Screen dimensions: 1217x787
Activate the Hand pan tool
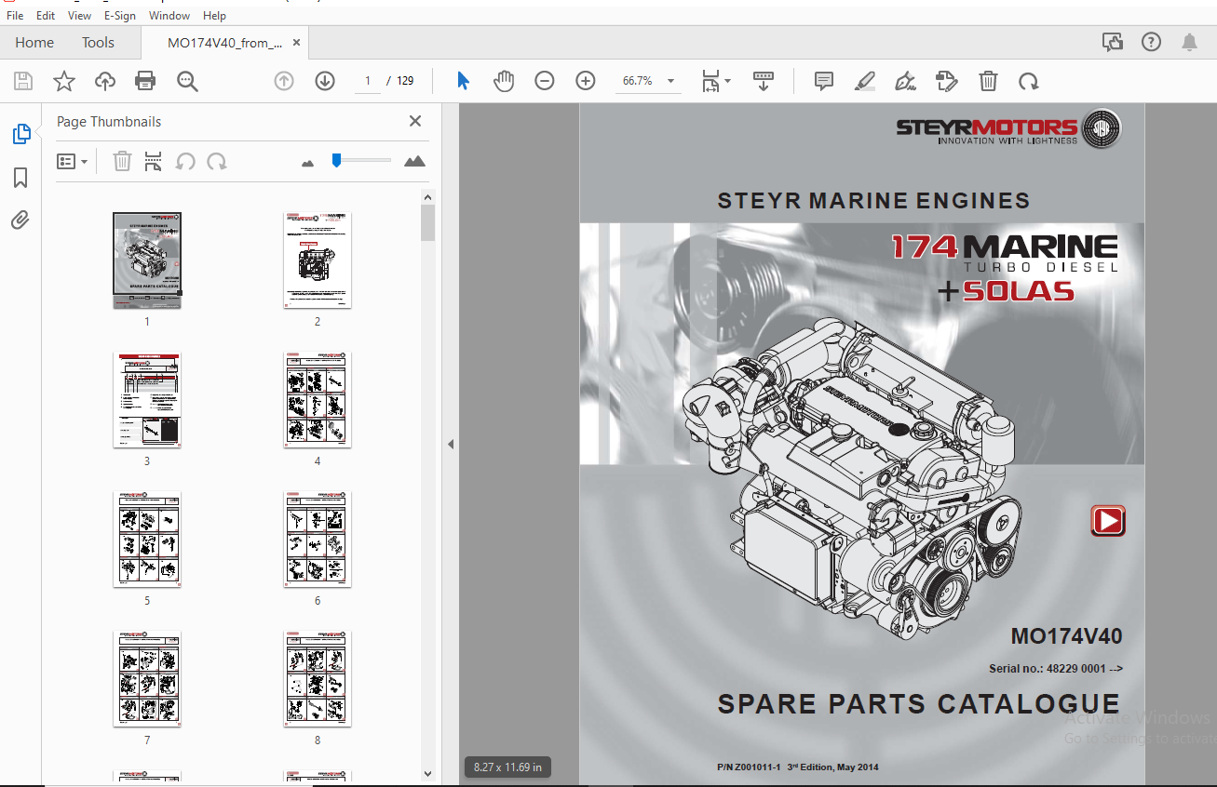[504, 81]
